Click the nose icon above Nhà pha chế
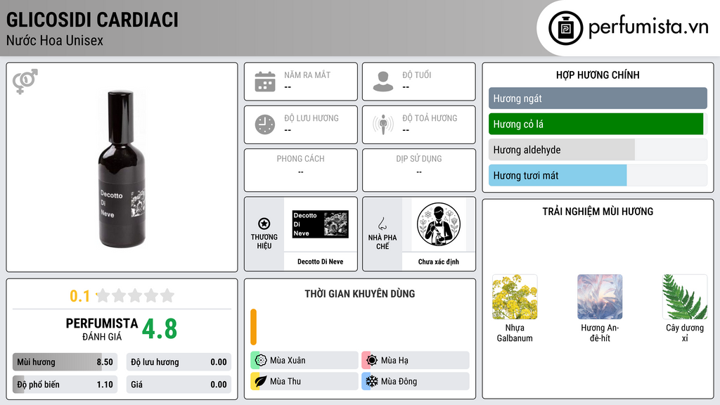This screenshot has width=720, height=405. click(382, 224)
